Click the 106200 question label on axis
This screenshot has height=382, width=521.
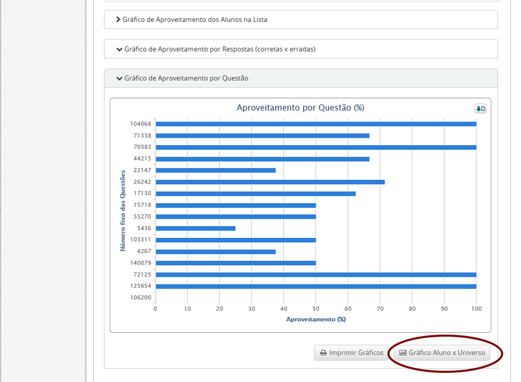click(140, 298)
